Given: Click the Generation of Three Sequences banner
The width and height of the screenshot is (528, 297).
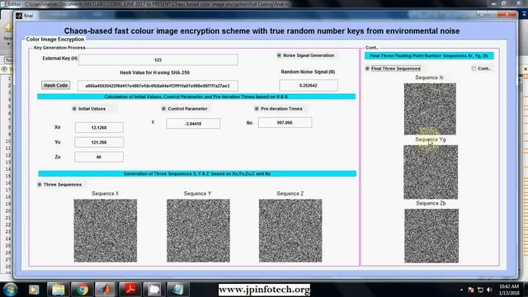Looking at the screenshot, I should point(197,174).
